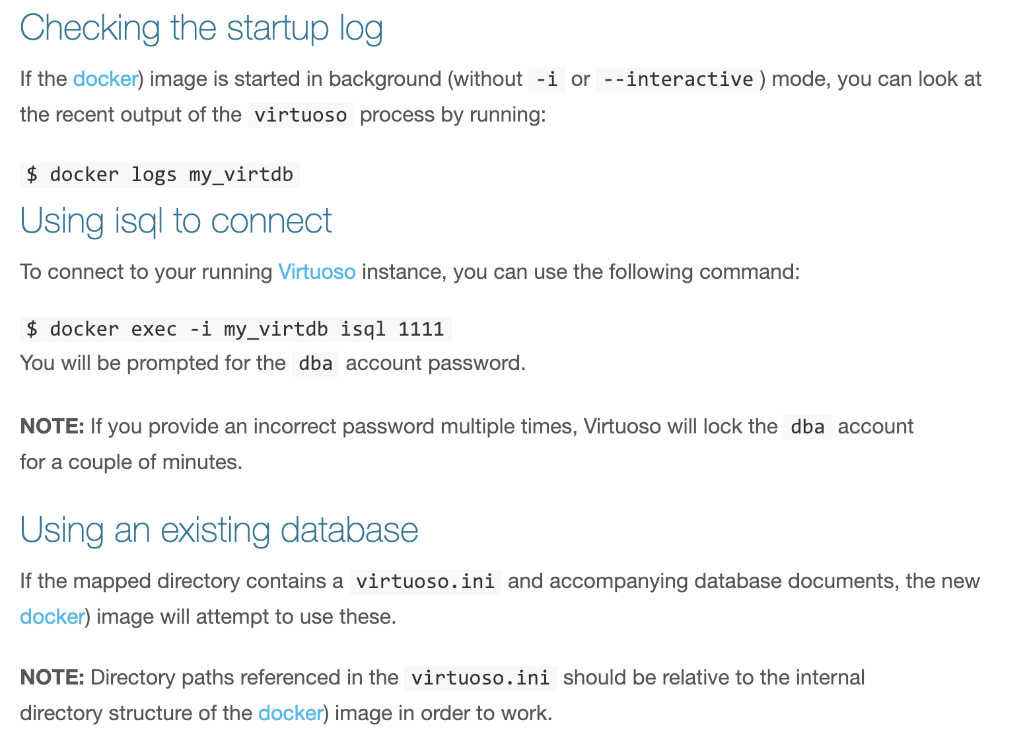Click the 'virtuoso' inline code in first paragraph
1025x740 pixels.
point(301,115)
